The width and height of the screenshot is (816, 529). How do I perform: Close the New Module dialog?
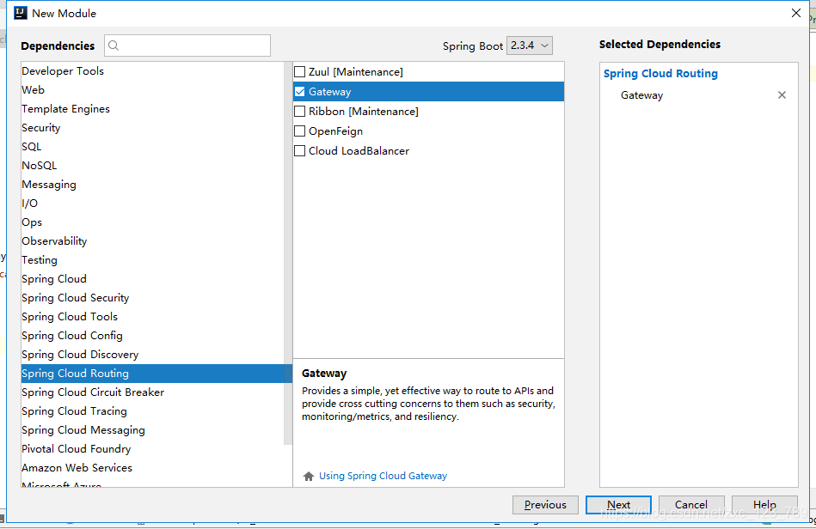[796, 13]
